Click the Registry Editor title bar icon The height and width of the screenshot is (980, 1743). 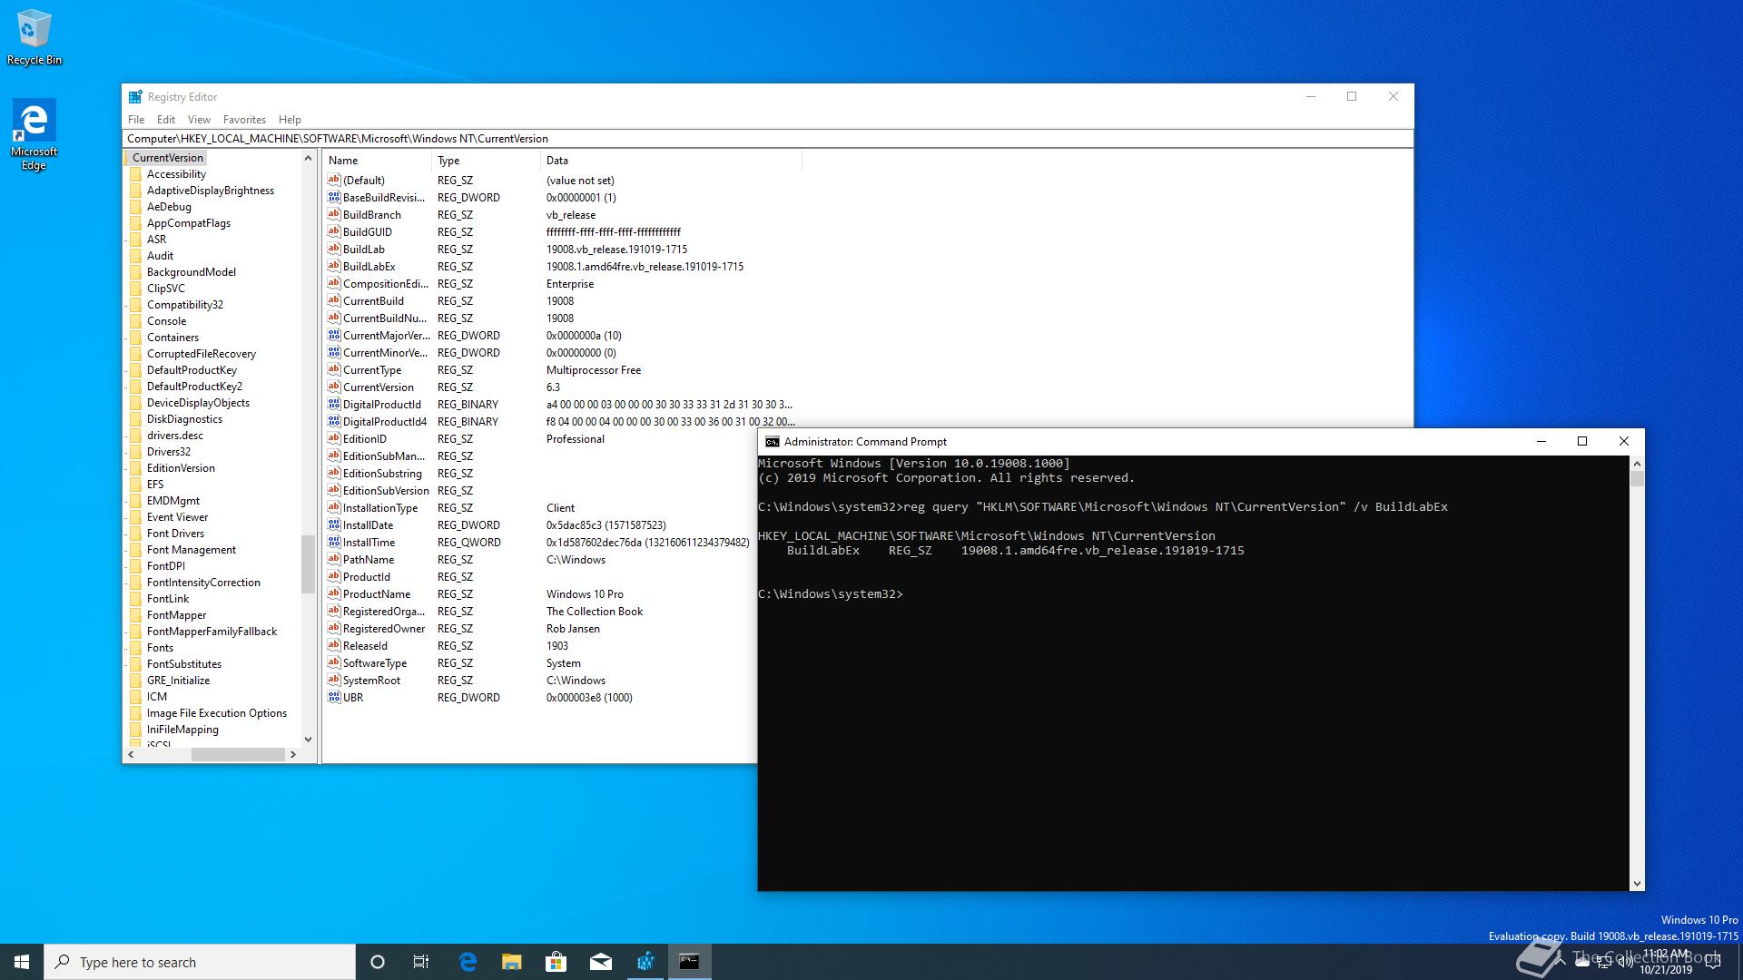pyautogui.click(x=135, y=96)
